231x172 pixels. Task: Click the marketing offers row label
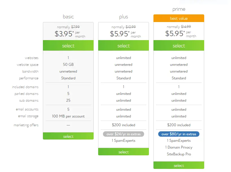(26, 125)
